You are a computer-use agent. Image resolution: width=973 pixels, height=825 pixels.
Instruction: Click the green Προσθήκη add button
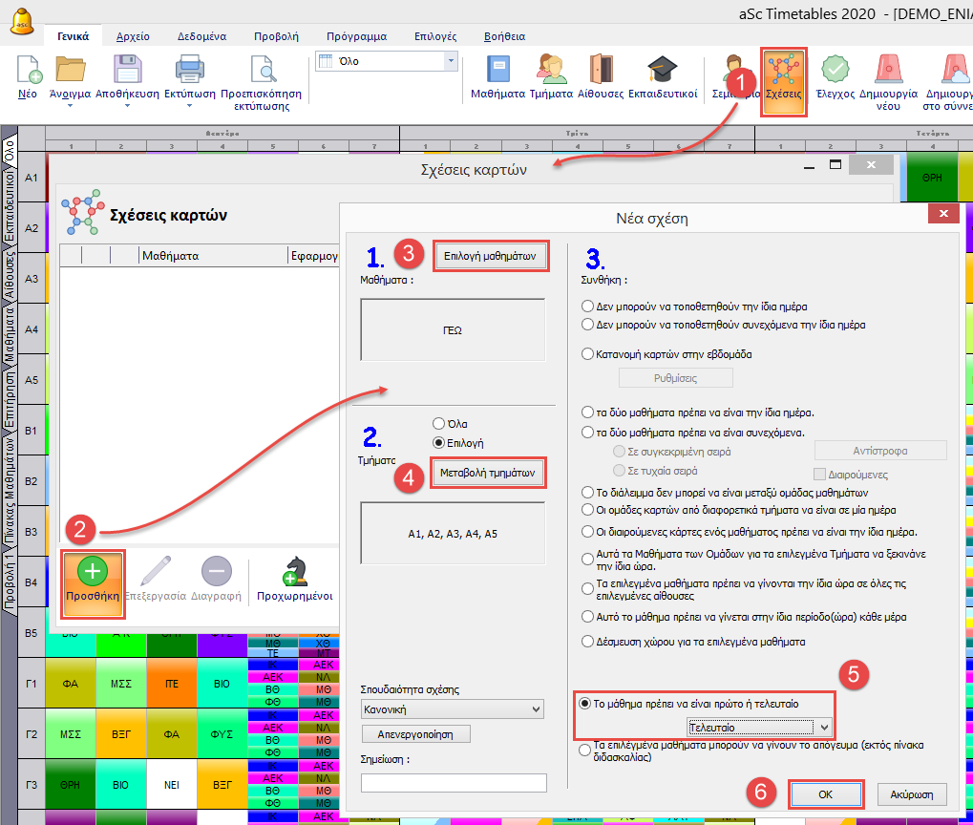tap(92, 575)
